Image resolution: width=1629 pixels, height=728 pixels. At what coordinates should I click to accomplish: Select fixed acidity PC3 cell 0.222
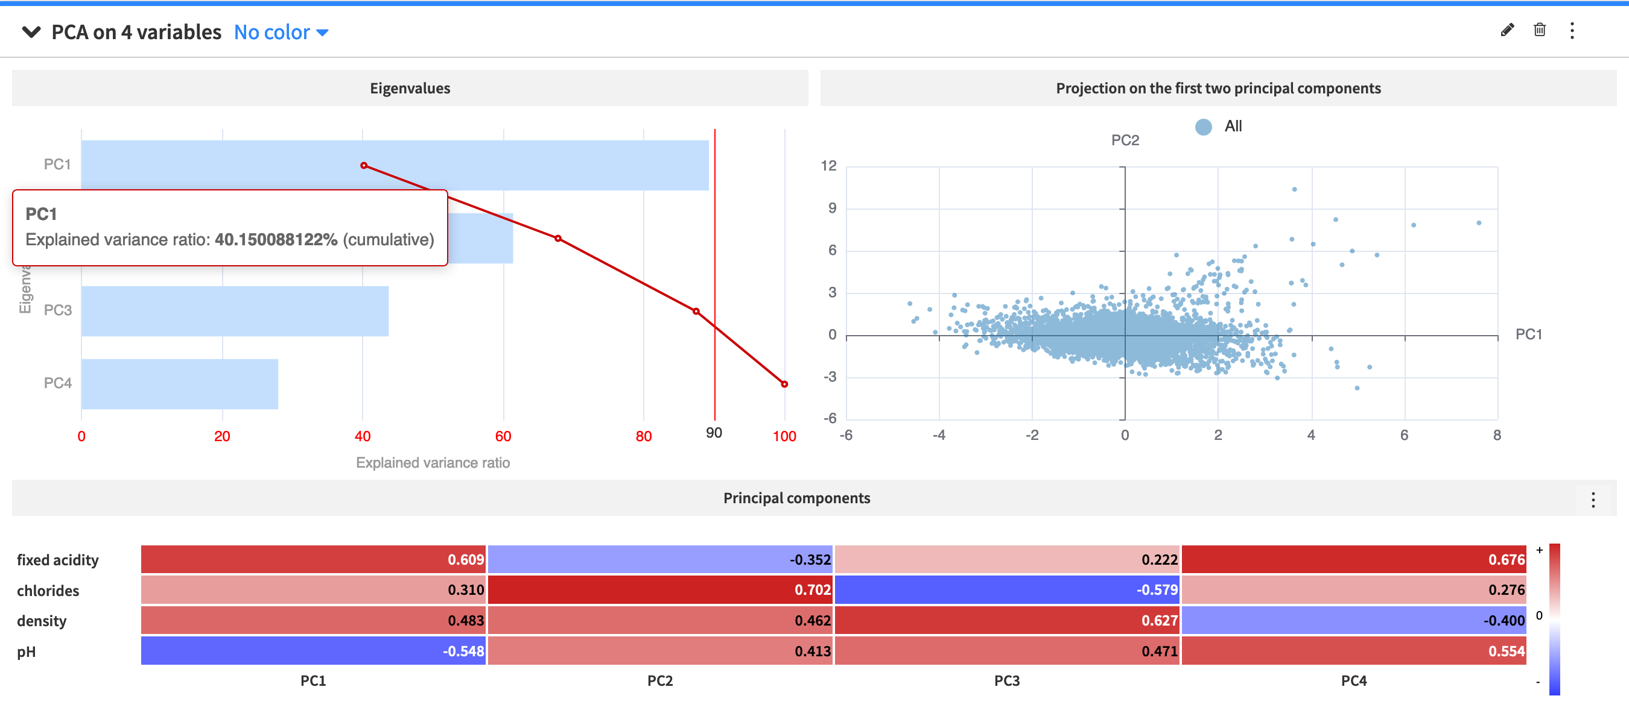click(x=1007, y=559)
